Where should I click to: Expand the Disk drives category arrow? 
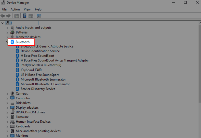pyautogui.click(x=7, y=103)
